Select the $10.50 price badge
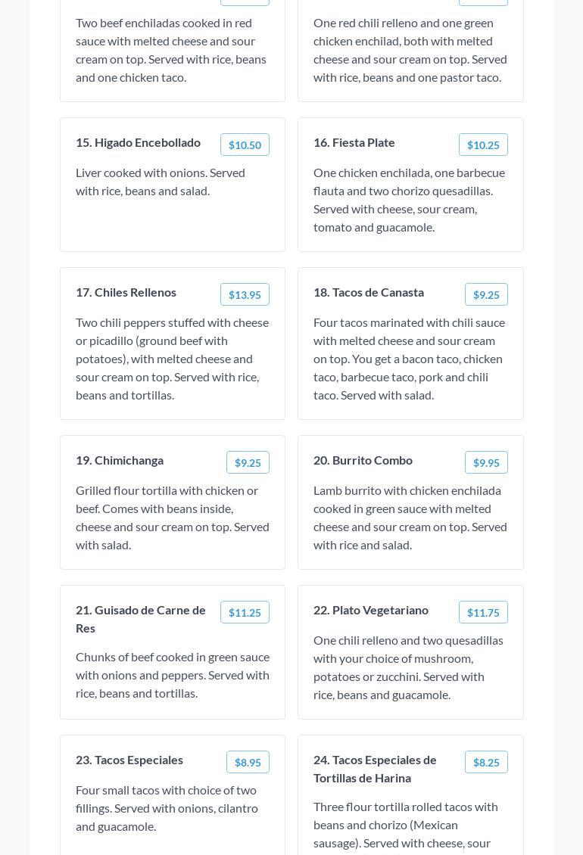 tap(245, 145)
